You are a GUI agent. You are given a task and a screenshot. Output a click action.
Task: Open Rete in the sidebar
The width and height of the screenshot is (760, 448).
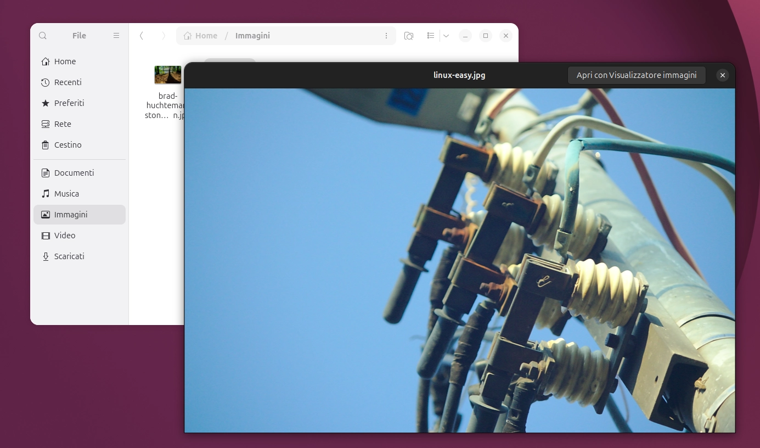tap(80, 124)
